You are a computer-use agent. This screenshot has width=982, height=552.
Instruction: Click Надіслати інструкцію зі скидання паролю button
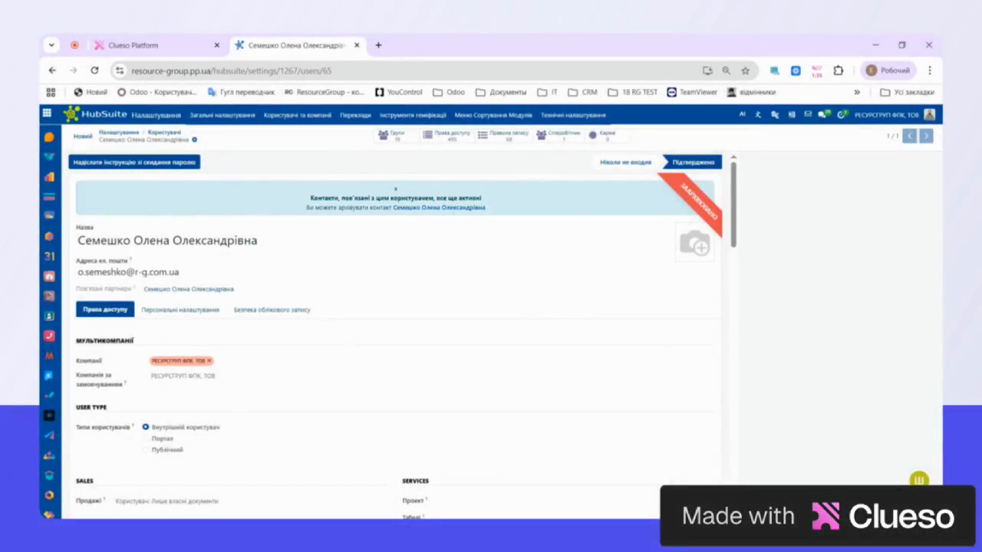tap(134, 163)
